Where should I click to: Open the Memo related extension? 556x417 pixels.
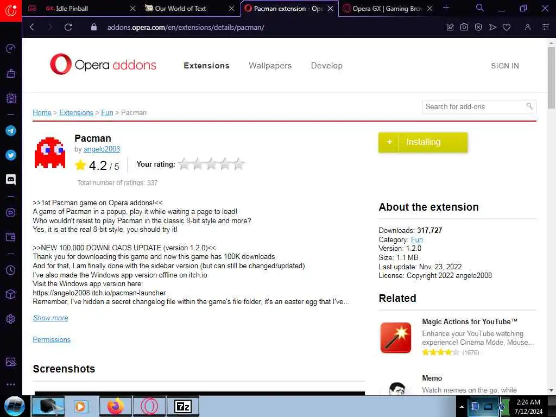tap(432, 378)
